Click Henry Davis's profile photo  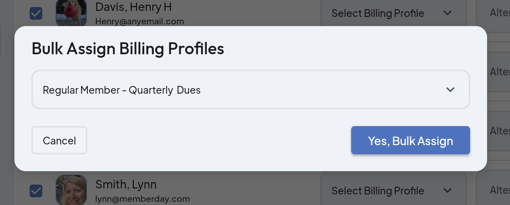point(71,13)
